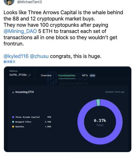Select the Counterparties tab
The width and height of the screenshot is (135, 156).
tap(67, 76)
